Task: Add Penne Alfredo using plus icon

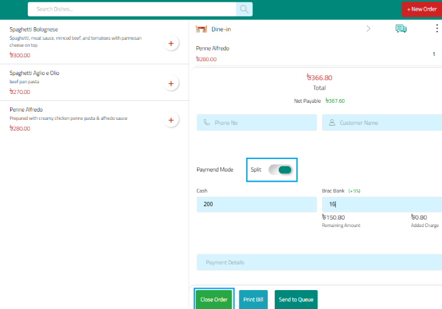Action: pos(170,120)
